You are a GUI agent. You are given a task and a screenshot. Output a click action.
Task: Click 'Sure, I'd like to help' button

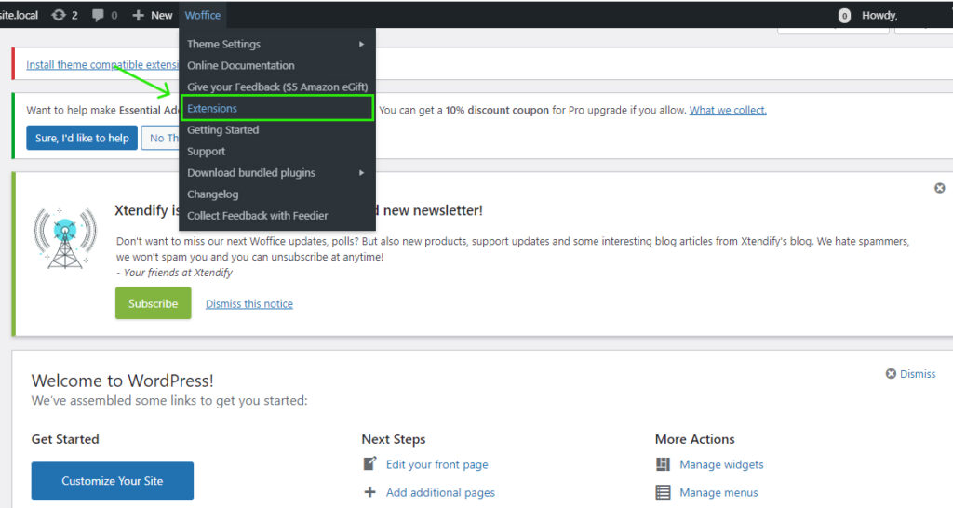(82, 138)
